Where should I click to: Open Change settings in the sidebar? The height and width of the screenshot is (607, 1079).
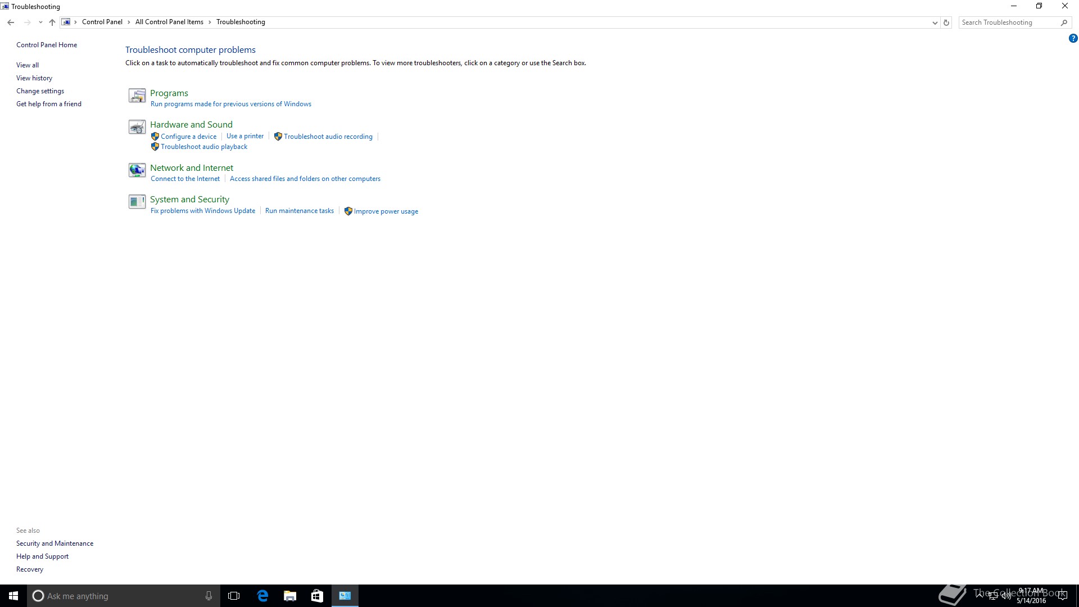click(40, 91)
